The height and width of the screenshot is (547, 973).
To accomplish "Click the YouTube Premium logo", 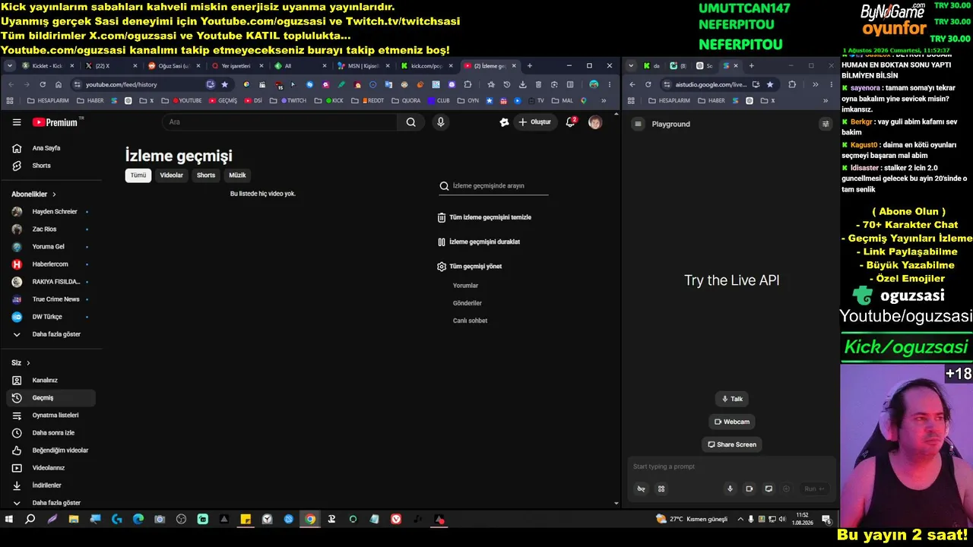I will tap(55, 122).
